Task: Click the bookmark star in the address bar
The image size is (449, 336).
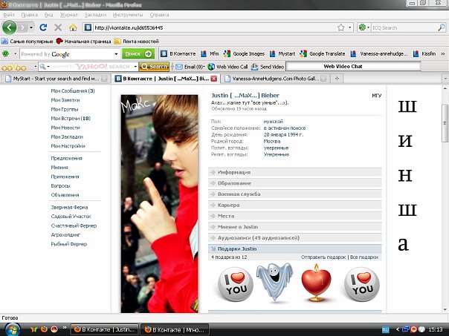Action: (x=340, y=27)
